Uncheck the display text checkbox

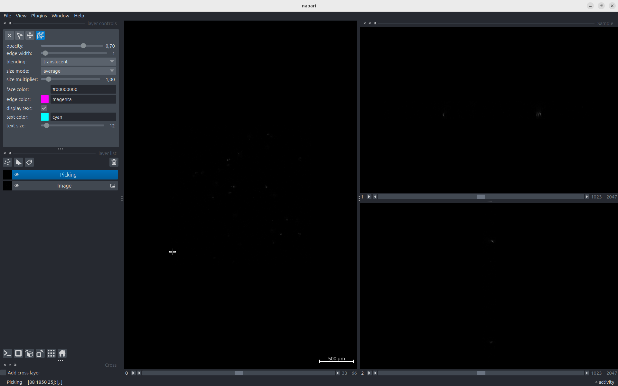(44, 108)
